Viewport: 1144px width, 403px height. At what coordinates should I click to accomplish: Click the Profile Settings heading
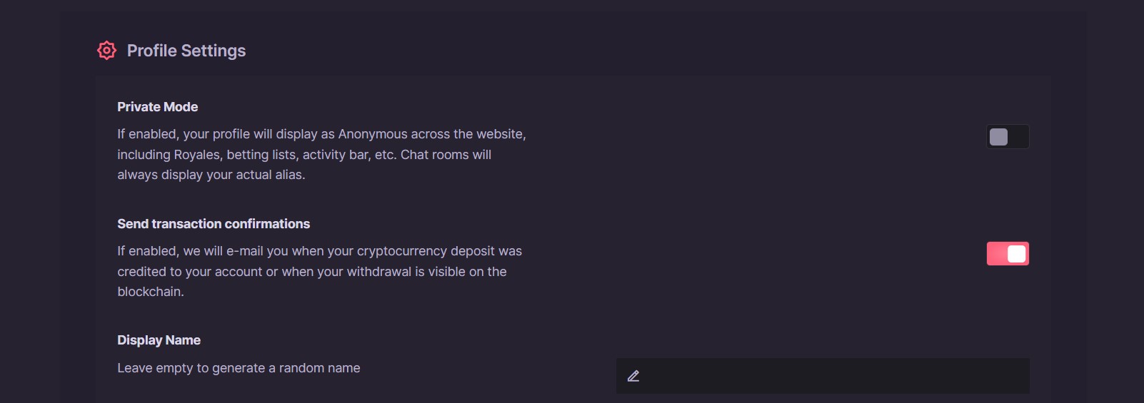pos(186,51)
